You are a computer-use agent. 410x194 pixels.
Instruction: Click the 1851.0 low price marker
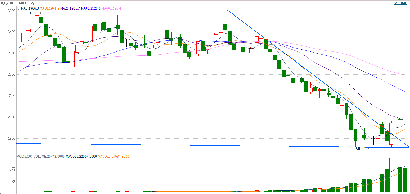361,149
